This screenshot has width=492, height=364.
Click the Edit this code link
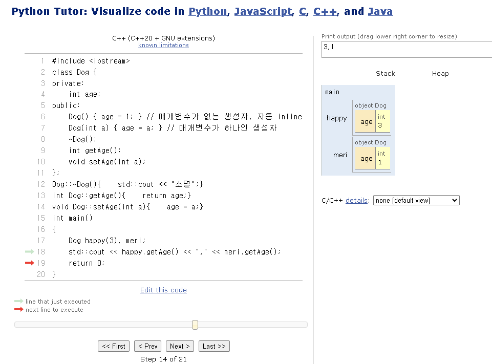coord(163,290)
